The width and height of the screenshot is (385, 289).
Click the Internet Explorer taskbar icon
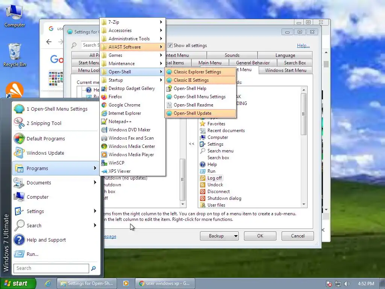click(x=48, y=283)
